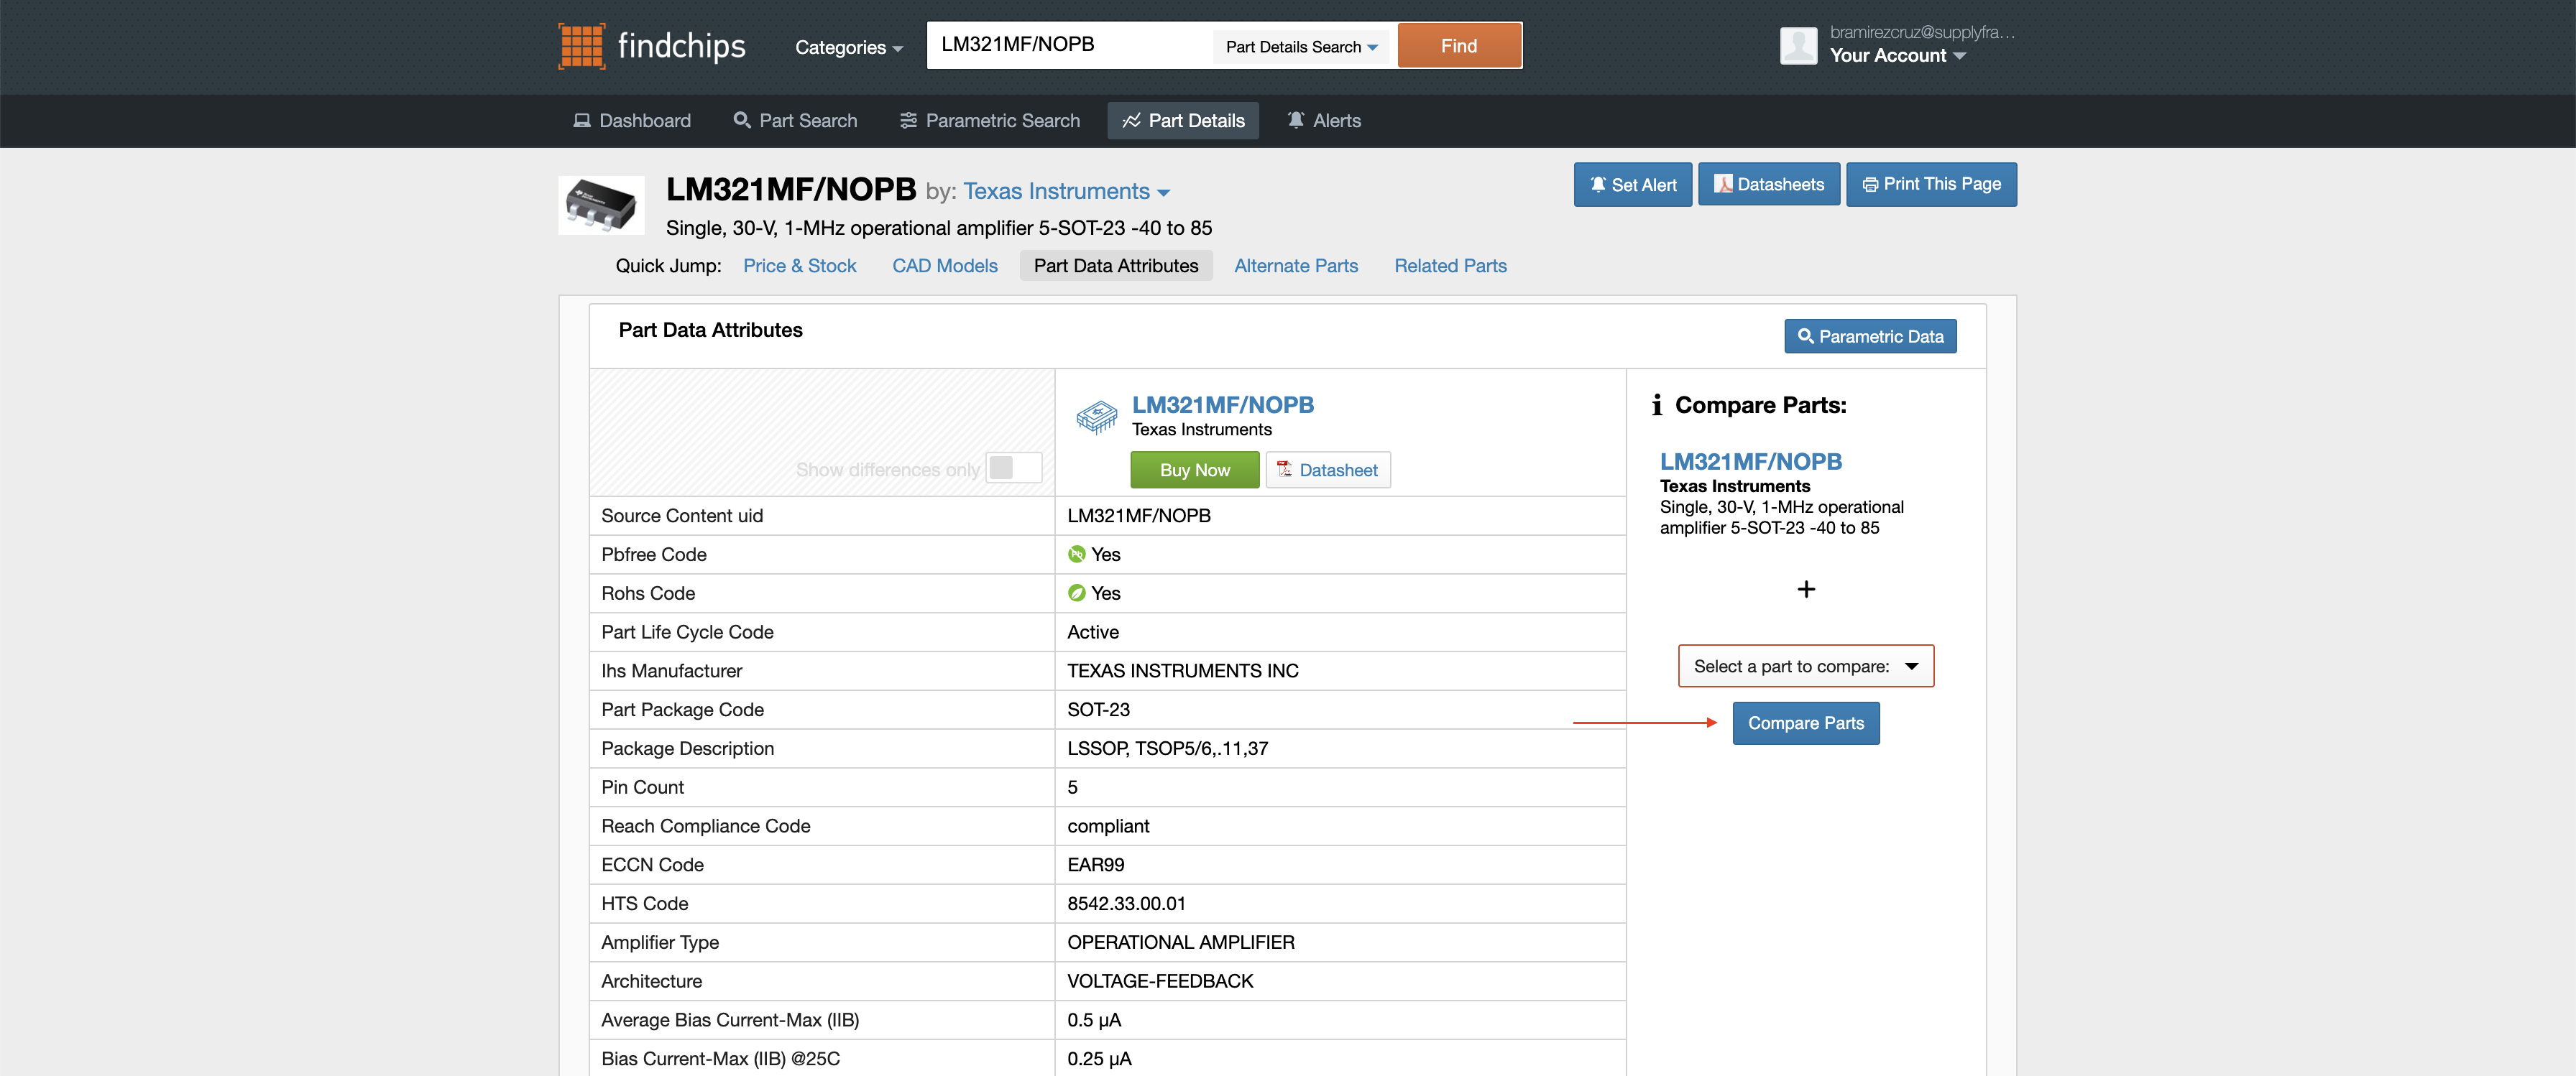Screen dimensions: 2576x1076
Task: Click the LSSOP, TSOP5/6,.11,37 value
Action: [x=1167, y=749]
